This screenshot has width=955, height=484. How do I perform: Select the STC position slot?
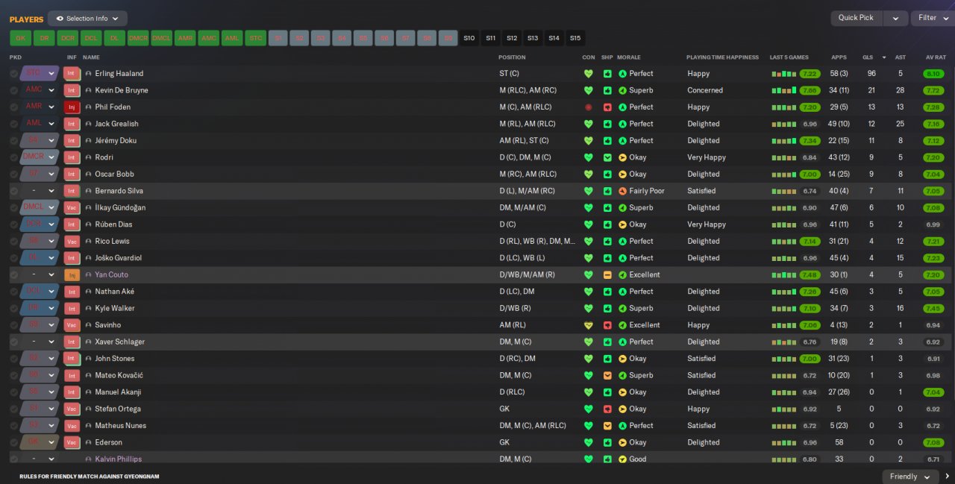pos(256,38)
